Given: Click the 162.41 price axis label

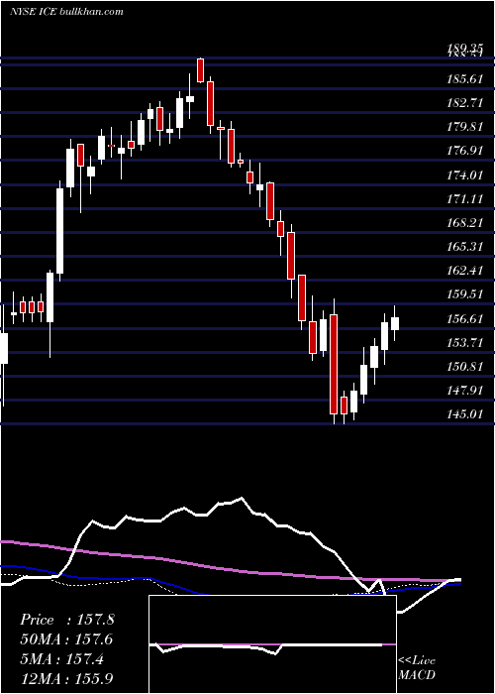Looking at the screenshot, I should tap(465, 271).
